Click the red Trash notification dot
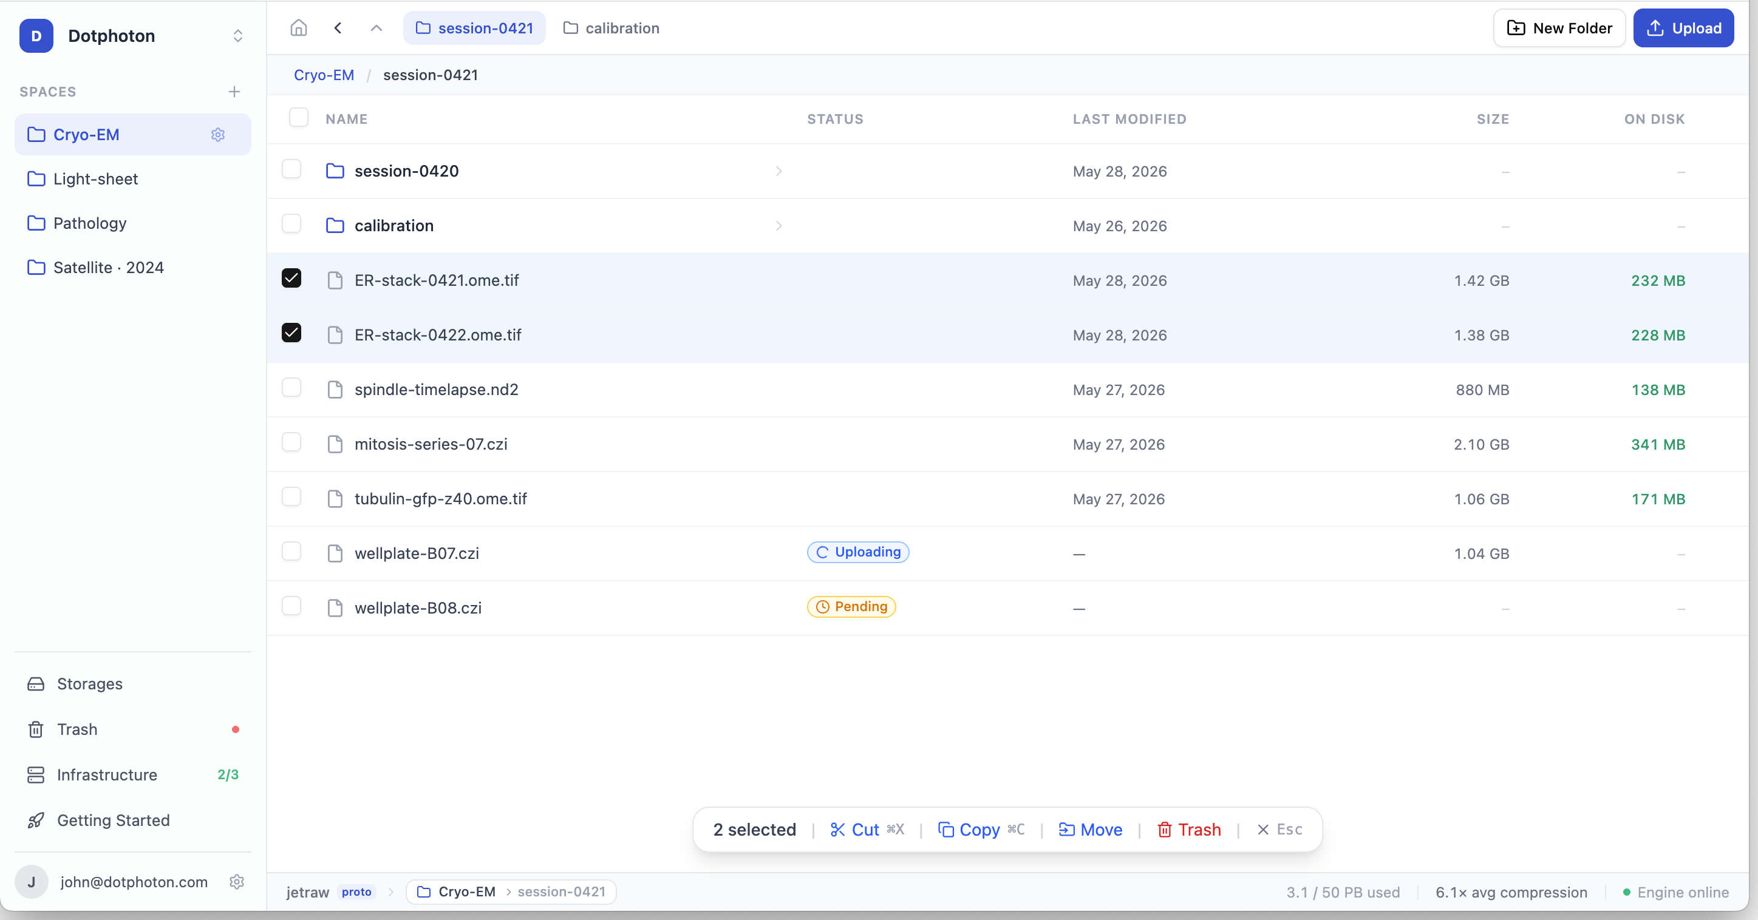 point(236,729)
